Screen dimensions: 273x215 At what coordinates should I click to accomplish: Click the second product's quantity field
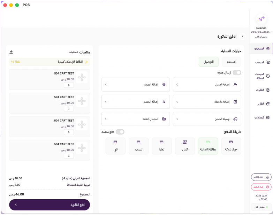point(69,108)
